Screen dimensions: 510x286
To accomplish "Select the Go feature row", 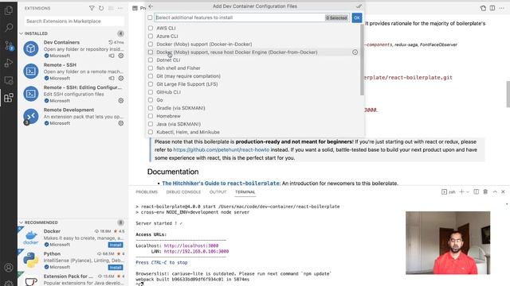I will coord(254,100).
